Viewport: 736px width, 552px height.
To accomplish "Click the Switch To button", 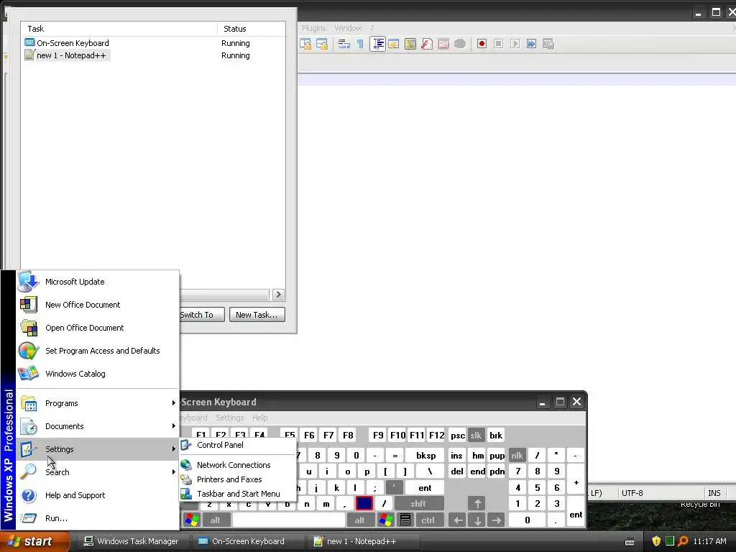I will pos(202,315).
